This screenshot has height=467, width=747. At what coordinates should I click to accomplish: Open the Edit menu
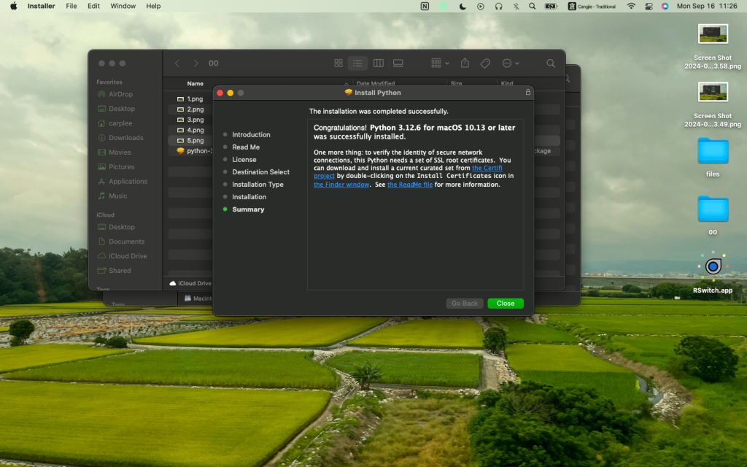(x=93, y=6)
